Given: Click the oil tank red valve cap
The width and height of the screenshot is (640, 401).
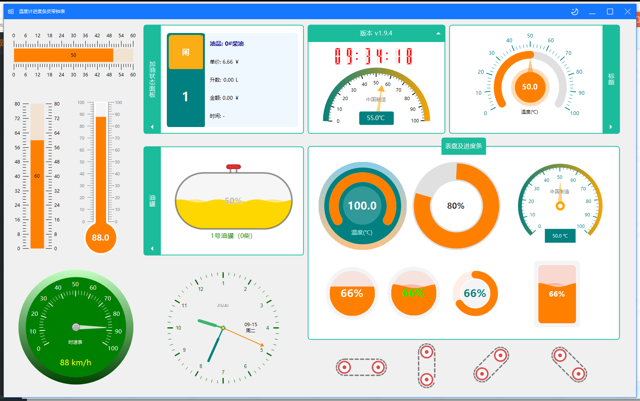Looking at the screenshot, I should tap(233, 167).
